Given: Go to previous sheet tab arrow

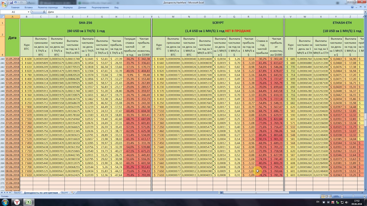Looking at the screenshot, I should tap(5, 193).
